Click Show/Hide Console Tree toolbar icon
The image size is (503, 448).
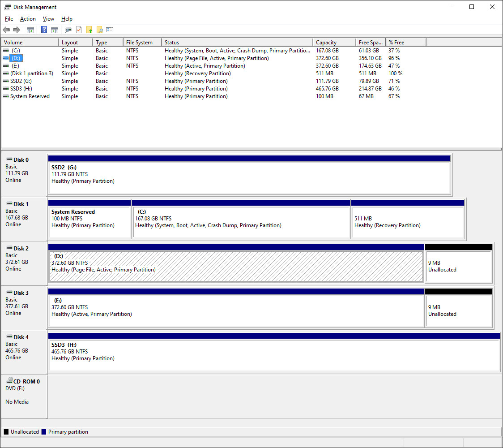coord(30,30)
